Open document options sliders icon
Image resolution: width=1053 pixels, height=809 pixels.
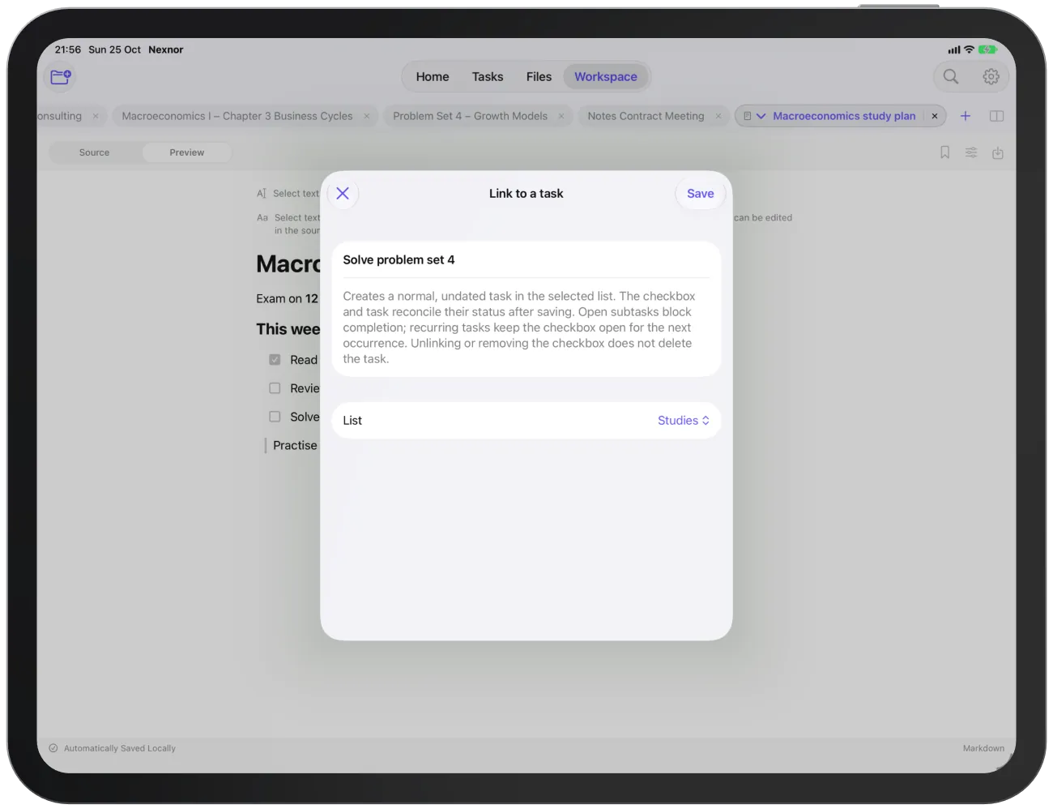[x=971, y=152]
